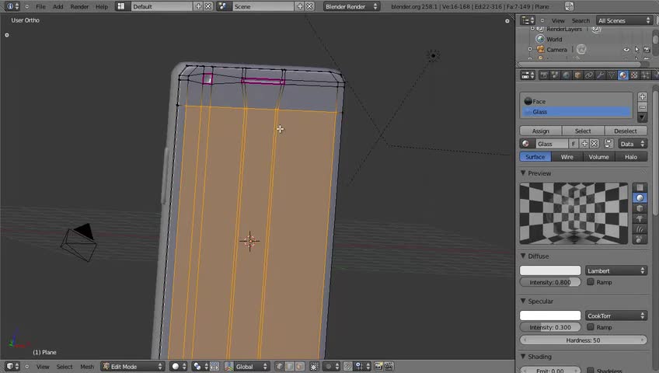
Task: Select face select mode
Action: tap(299, 366)
